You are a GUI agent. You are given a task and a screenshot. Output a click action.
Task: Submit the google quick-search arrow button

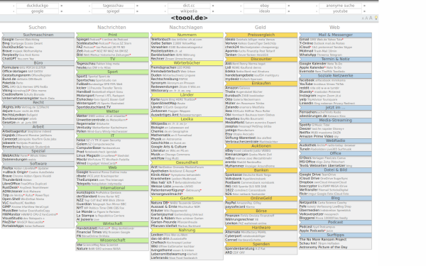point(62,11)
